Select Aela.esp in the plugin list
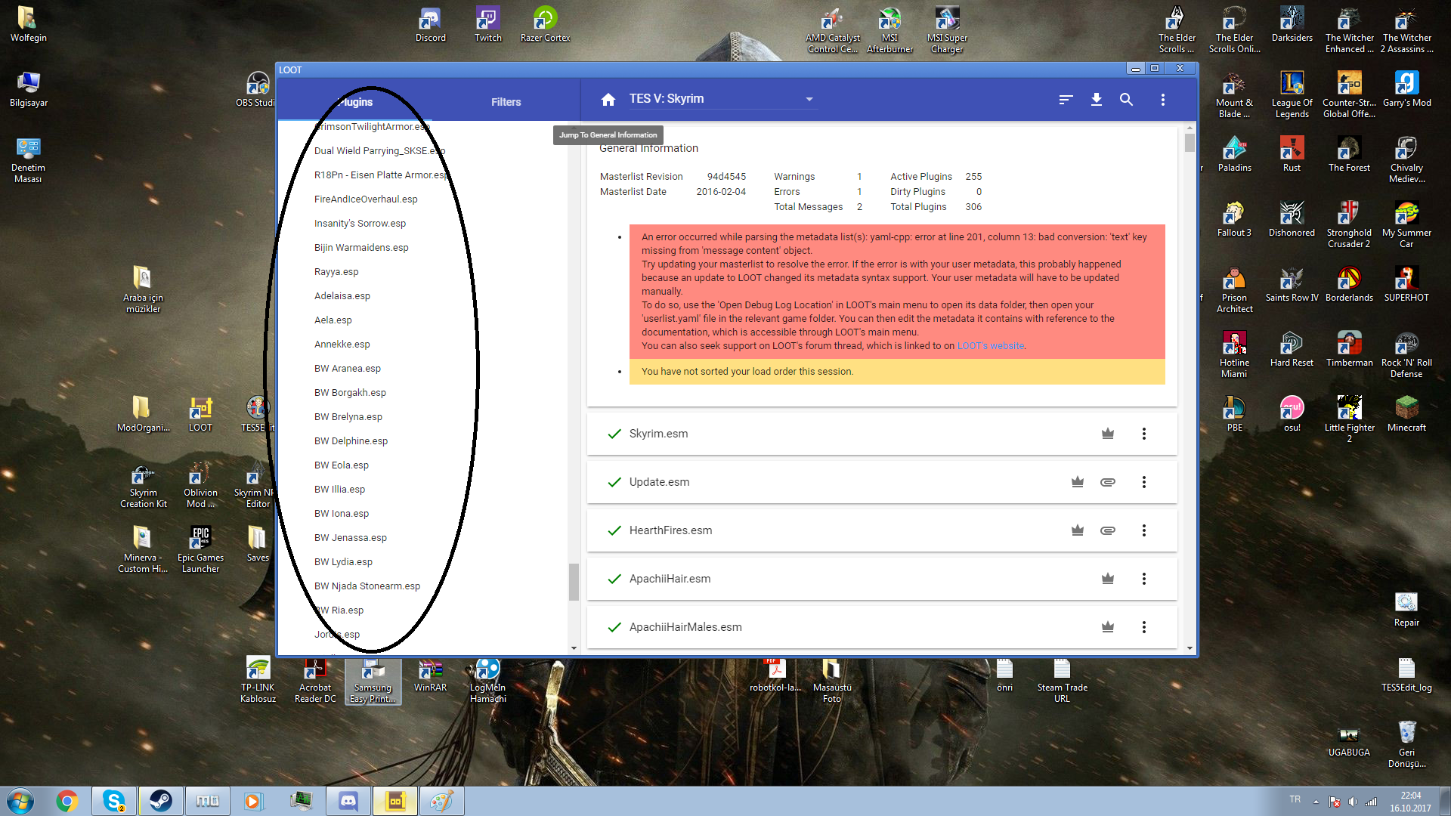Viewport: 1451px width, 816px height. (x=333, y=320)
